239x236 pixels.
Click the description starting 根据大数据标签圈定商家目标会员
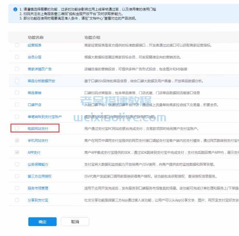tap(133, 57)
